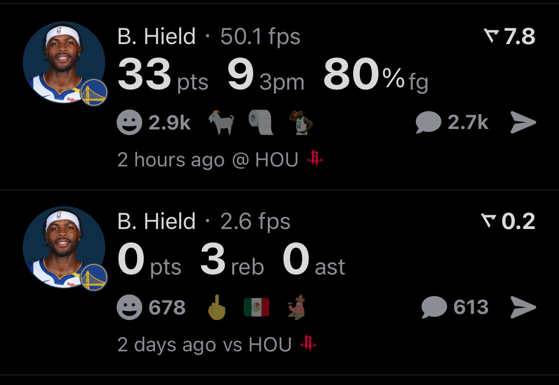Tap the goat emoji reaction
The height and width of the screenshot is (385, 559).
[221, 122]
